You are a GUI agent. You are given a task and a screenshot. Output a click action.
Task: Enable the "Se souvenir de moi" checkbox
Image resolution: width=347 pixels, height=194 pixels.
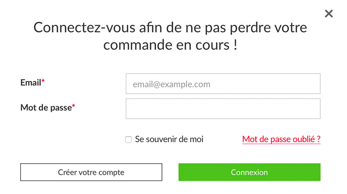point(128,140)
